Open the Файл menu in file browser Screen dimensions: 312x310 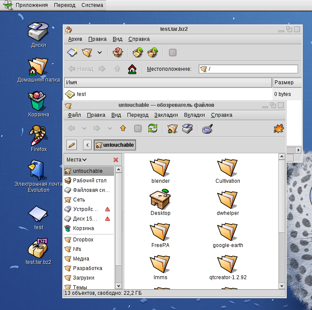coord(74,115)
